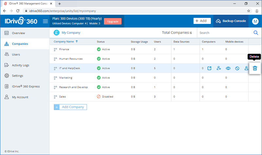Click the Upgrade button
Screen dimensions: 262x155
tap(113, 21)
